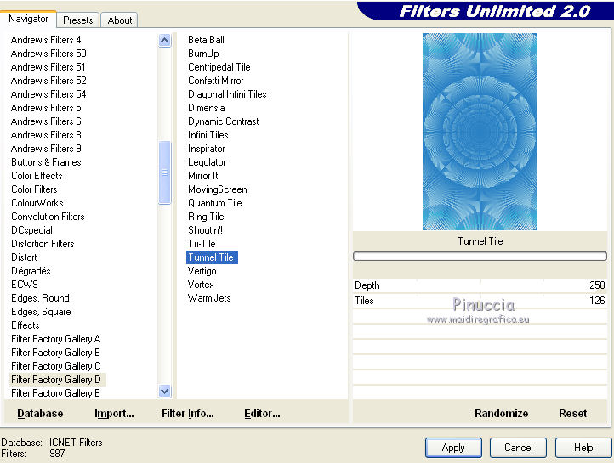Choose the Confetti Mirror filter
Screen dimensions: 614x463
[216, 81]
